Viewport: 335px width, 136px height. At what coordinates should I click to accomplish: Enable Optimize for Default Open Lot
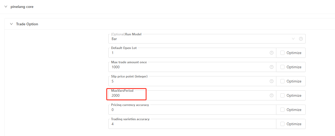point(282,53)
